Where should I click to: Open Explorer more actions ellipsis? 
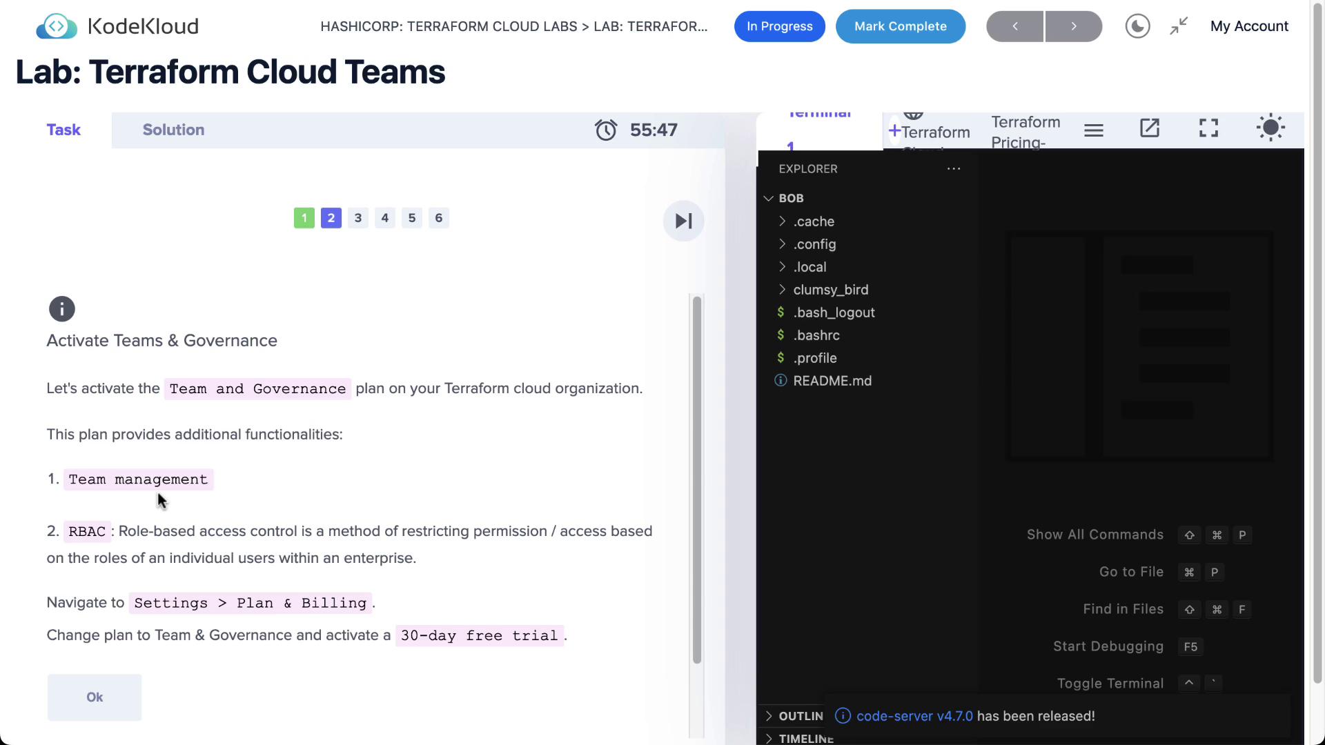click(954, 169)
